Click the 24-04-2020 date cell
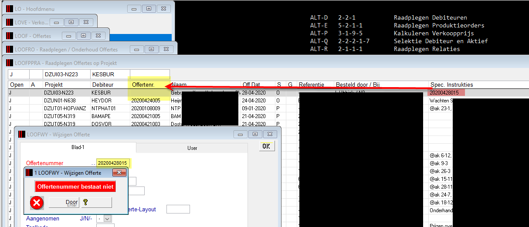This screenshot has height=227, width=529. 258,101
